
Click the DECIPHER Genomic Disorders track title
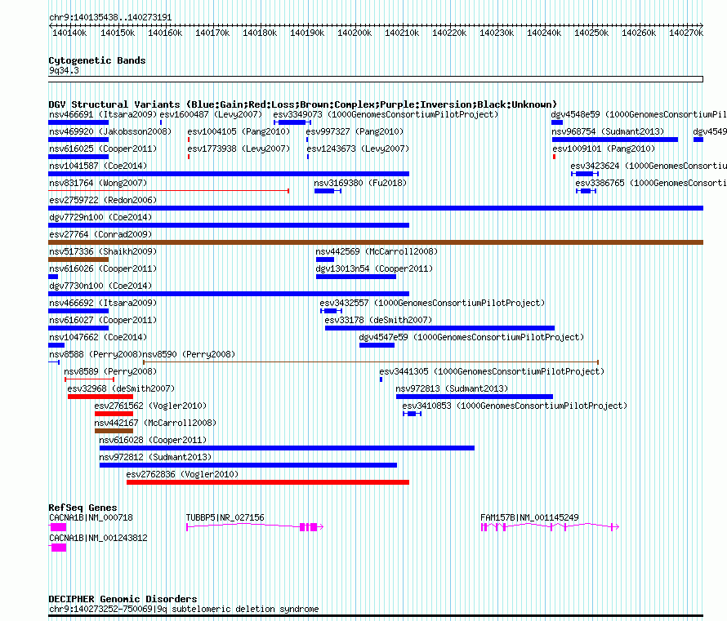coord(123,599)
